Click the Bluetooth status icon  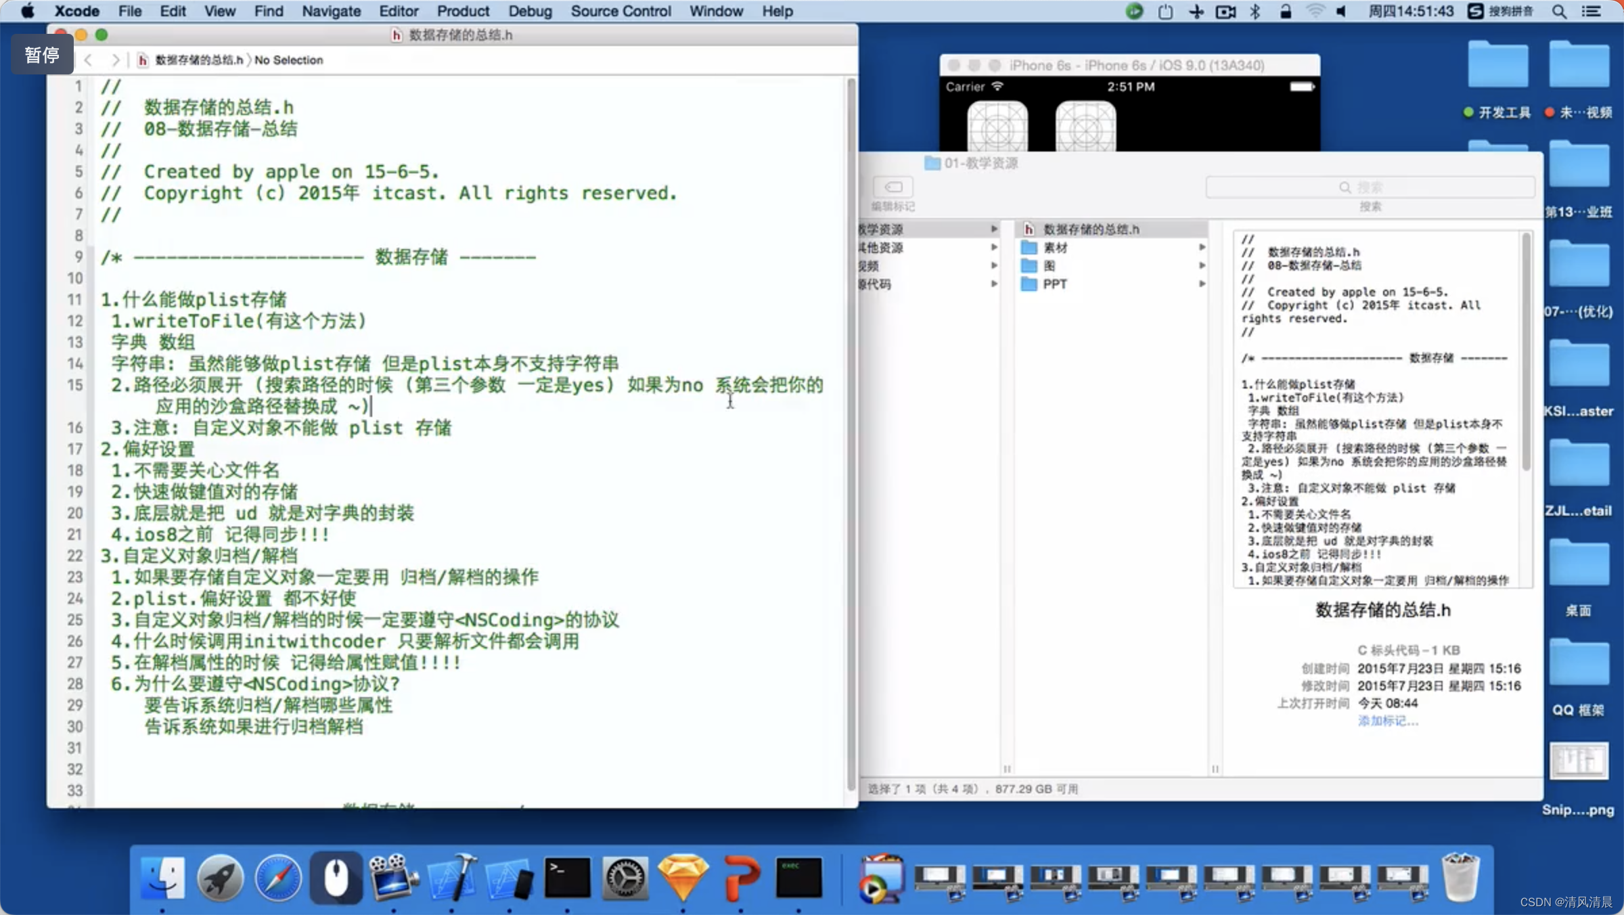[1255, 11]
